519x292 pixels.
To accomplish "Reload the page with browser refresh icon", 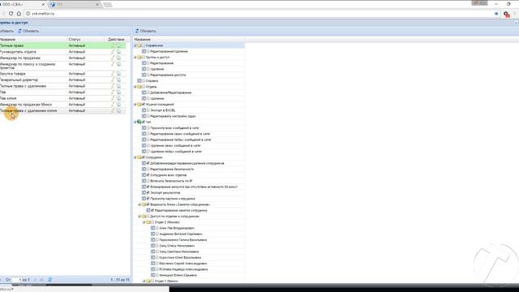I will 11,14.
